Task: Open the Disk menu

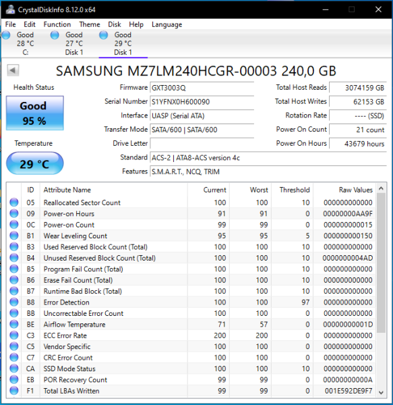Action: tap(114, 24)
